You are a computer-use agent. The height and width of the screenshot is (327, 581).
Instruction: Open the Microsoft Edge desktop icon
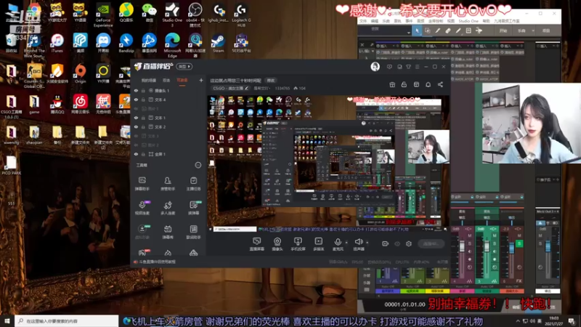click(172, 45)
